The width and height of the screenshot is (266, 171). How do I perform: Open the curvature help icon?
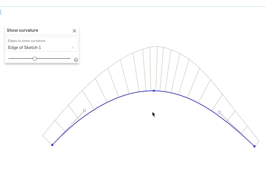pyautogui.click(x=76, y=60)
